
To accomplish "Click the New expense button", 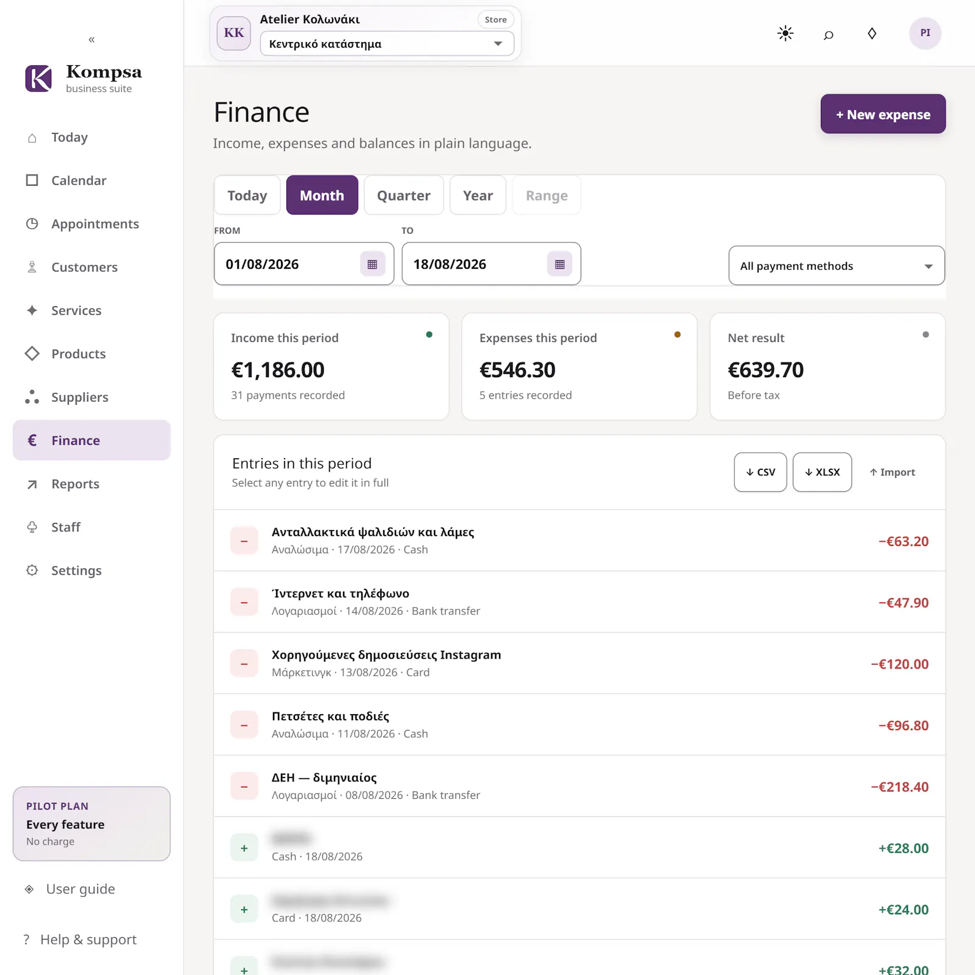I will (883, 114).
